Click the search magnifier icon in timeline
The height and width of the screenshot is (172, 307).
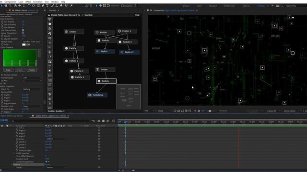[x=13, y=121]
